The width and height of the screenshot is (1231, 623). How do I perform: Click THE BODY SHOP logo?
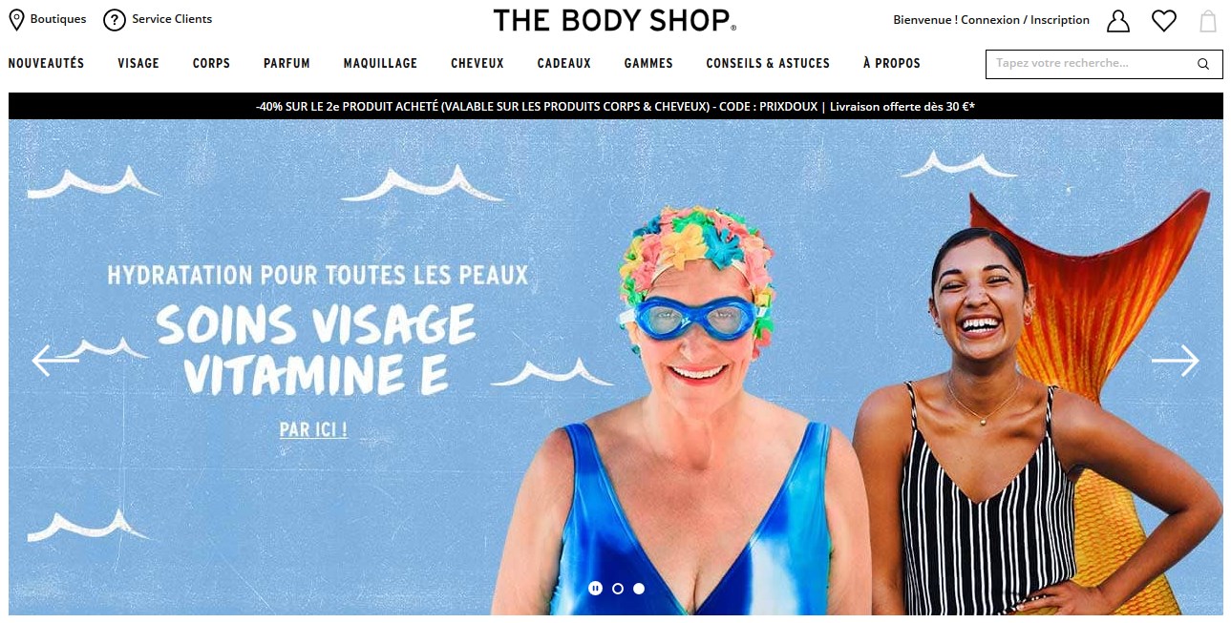coord(615,20)
